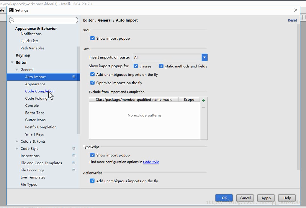This screenshot has width=306, height=208.
Task: Open Appearance under General
Action: [x=35, y=84]
